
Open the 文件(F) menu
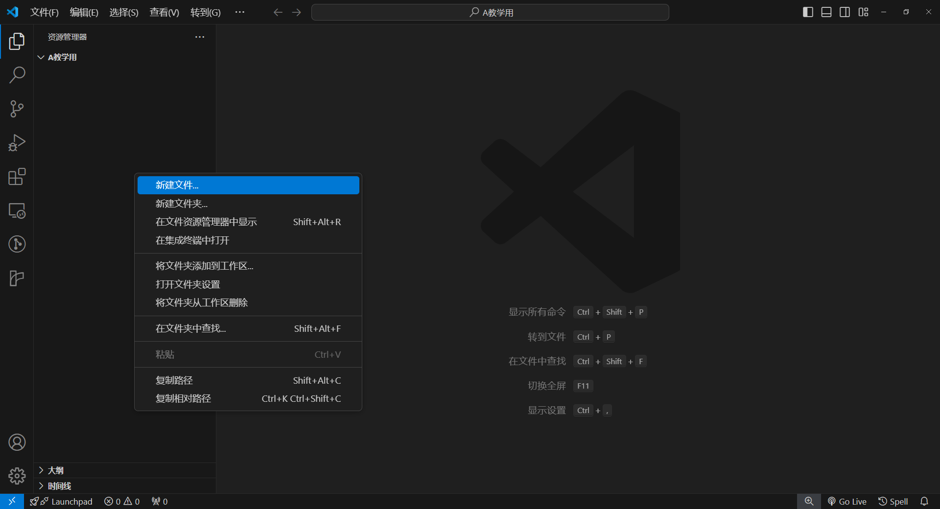[x=45, y=12]
